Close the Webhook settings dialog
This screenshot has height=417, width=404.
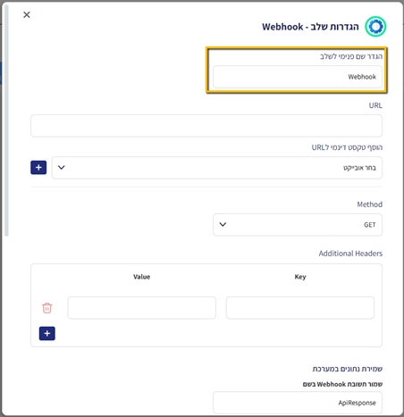(x=27, y=14)
